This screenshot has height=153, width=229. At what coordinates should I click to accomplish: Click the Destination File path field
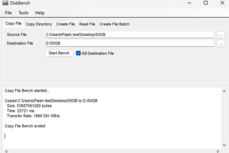click(x=129, y=43)
